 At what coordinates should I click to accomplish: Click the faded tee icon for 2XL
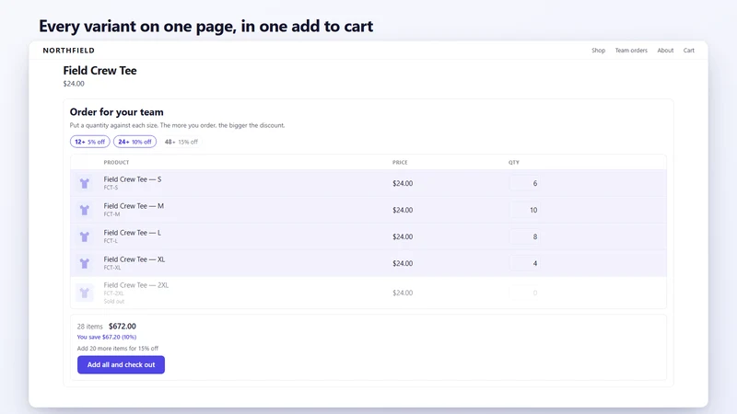coord(85,293)
